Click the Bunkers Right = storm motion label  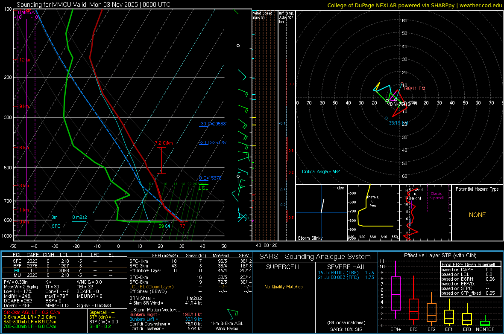[x=145, y=315]
